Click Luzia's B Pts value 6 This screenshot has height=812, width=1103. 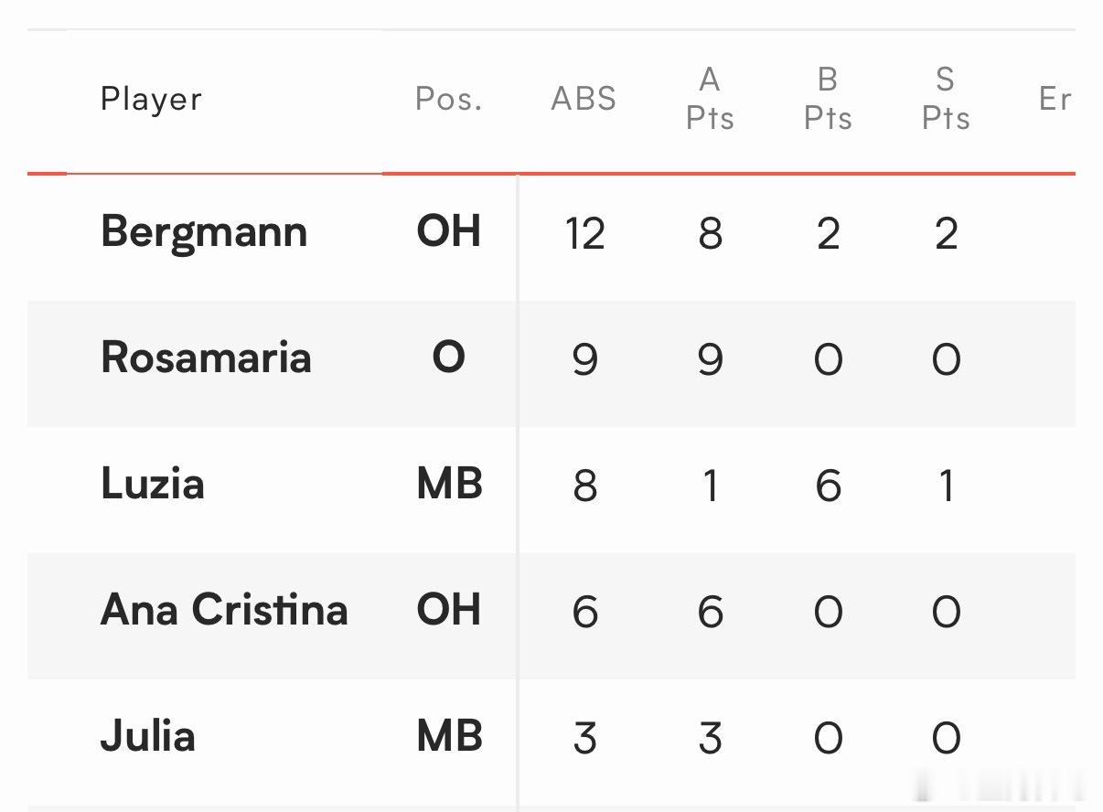pyautogui.click(x=828, y=486)
